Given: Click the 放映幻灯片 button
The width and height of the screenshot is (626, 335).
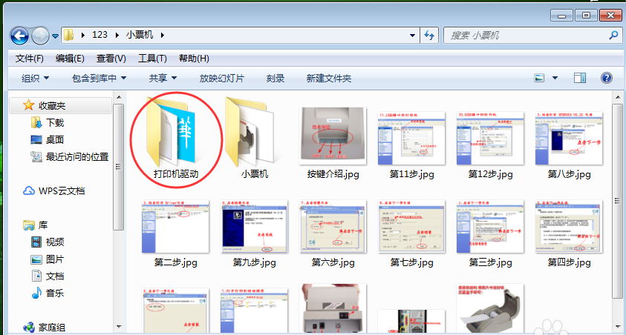Looking at the screenshot, I should (221, 78).
